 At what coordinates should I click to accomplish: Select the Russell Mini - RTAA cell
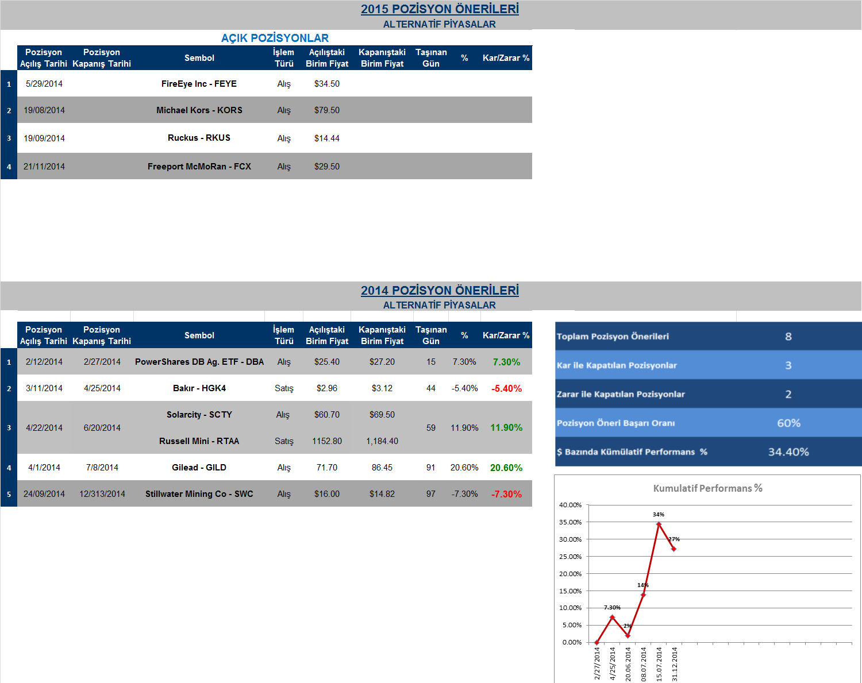point(199,441)
